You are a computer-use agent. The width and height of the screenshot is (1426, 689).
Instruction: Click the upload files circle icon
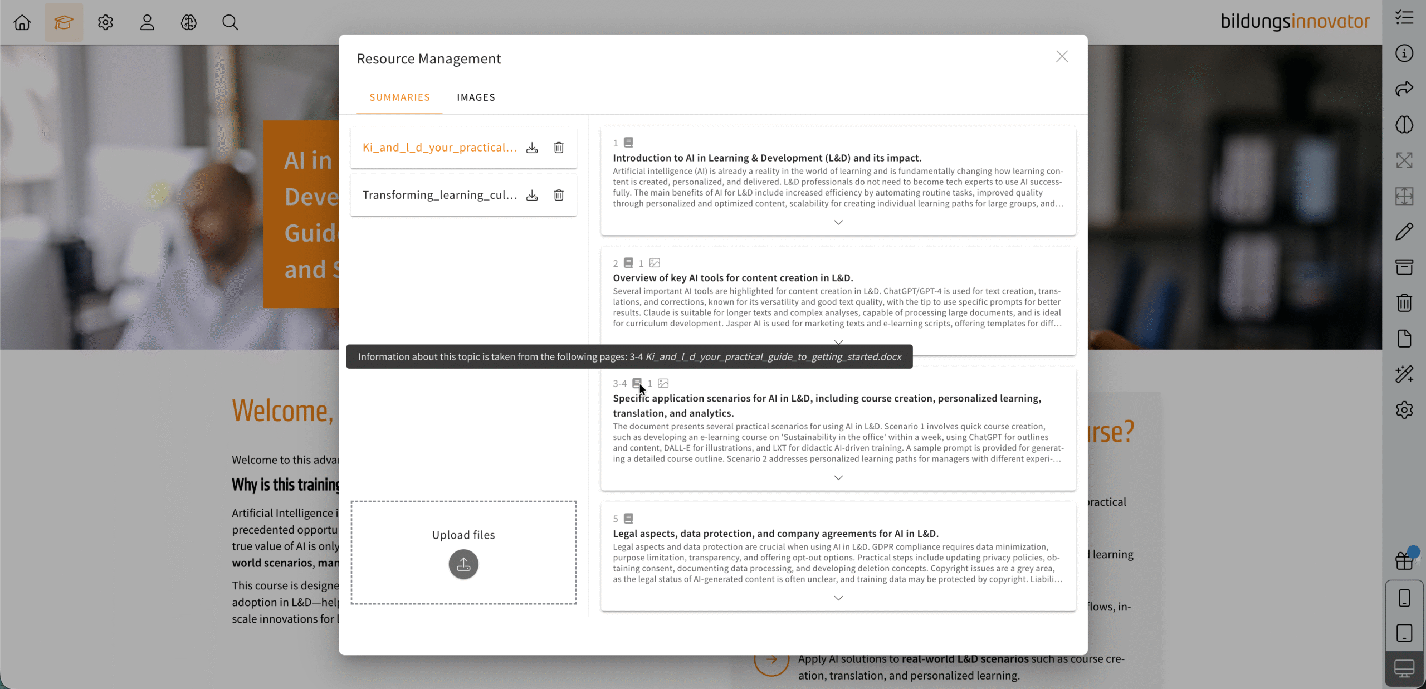pos(463,564)
